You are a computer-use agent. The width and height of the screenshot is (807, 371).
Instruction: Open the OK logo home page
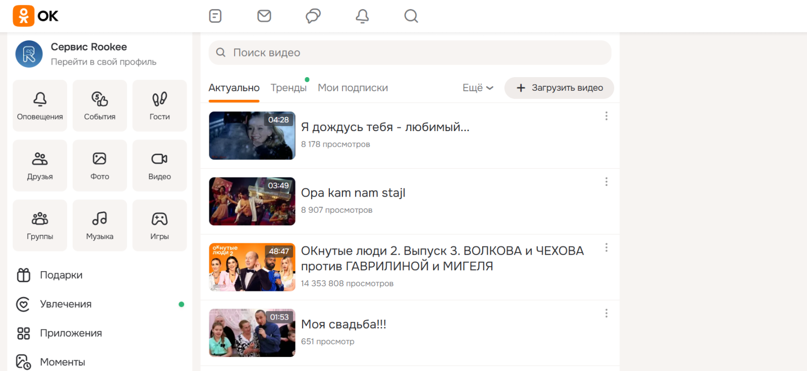[x=35, y=16]
